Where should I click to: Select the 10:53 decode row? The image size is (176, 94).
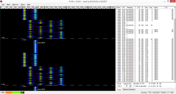[145, 61]
